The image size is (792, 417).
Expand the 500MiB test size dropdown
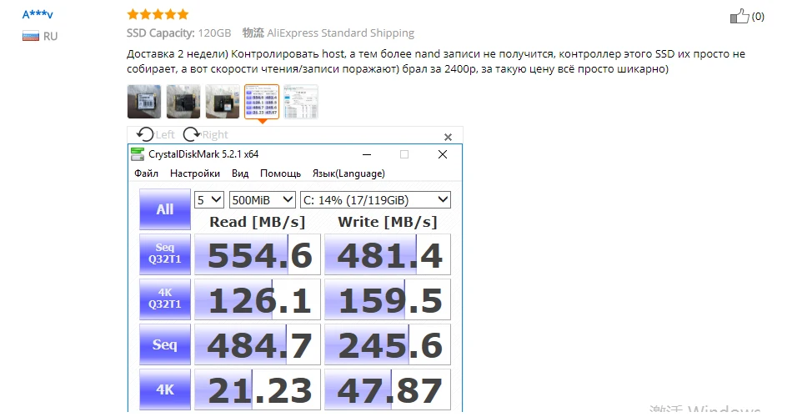click(x=262, y=199)
